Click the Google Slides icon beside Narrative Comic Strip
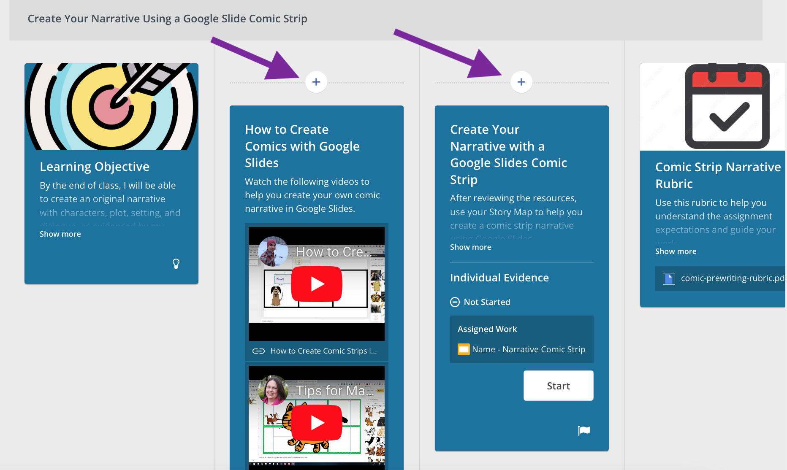This screenshot has width=787, height=470. [464, 349]
